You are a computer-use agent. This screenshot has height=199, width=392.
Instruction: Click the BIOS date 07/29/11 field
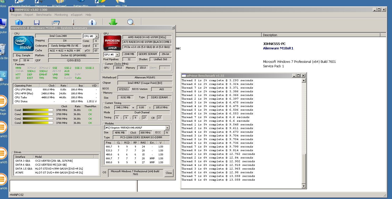[124, 89]
